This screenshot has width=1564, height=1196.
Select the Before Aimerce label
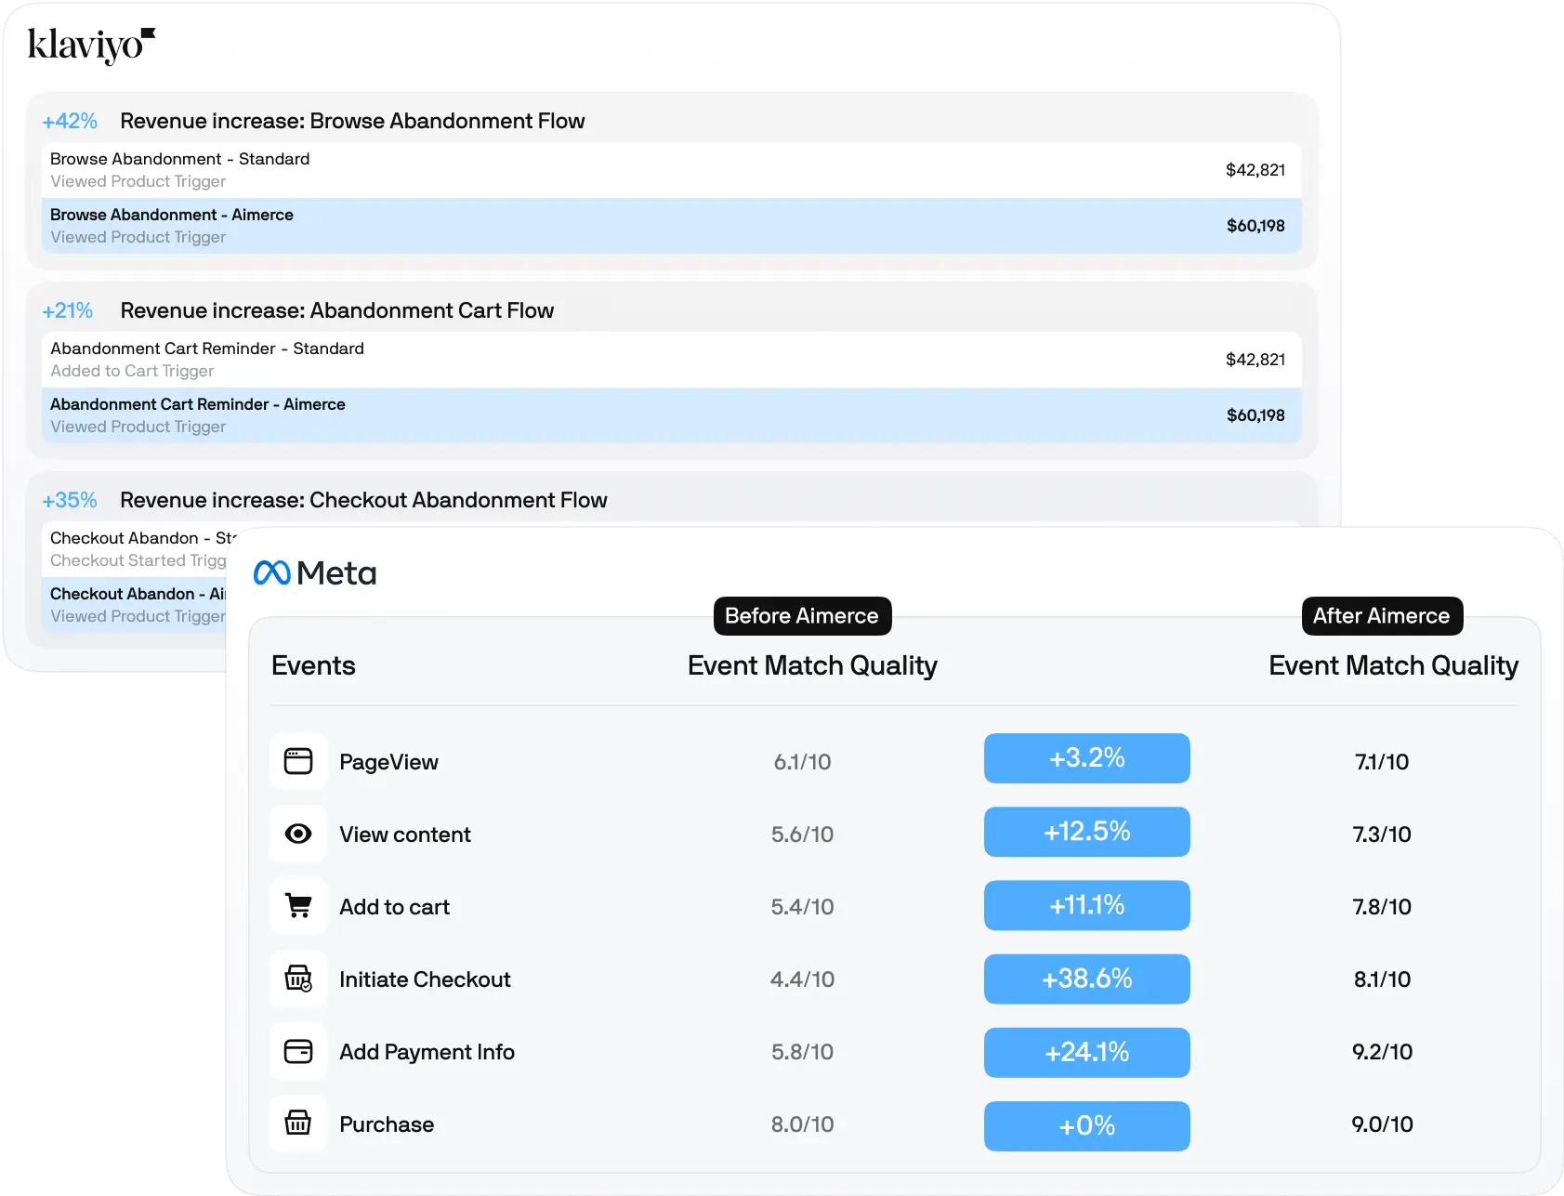coord(802,616)
